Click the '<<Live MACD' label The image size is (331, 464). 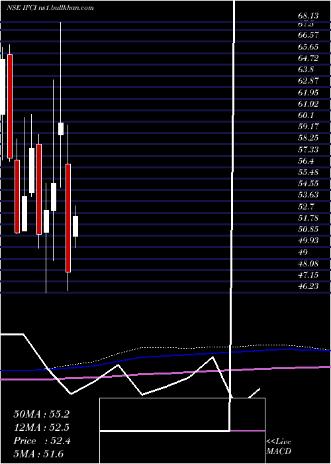click(x=279, y=447)
